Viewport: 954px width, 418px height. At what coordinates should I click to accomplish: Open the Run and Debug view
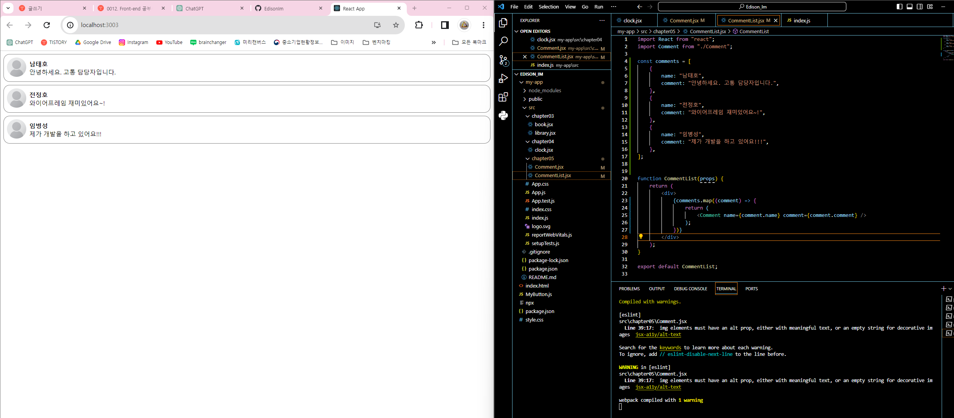503,78
